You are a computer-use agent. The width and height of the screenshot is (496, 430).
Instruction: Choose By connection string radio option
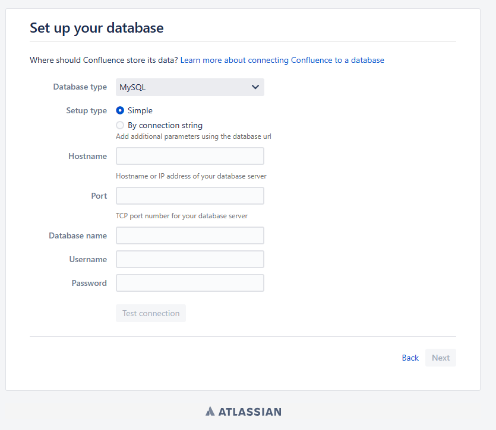(120, 125)
